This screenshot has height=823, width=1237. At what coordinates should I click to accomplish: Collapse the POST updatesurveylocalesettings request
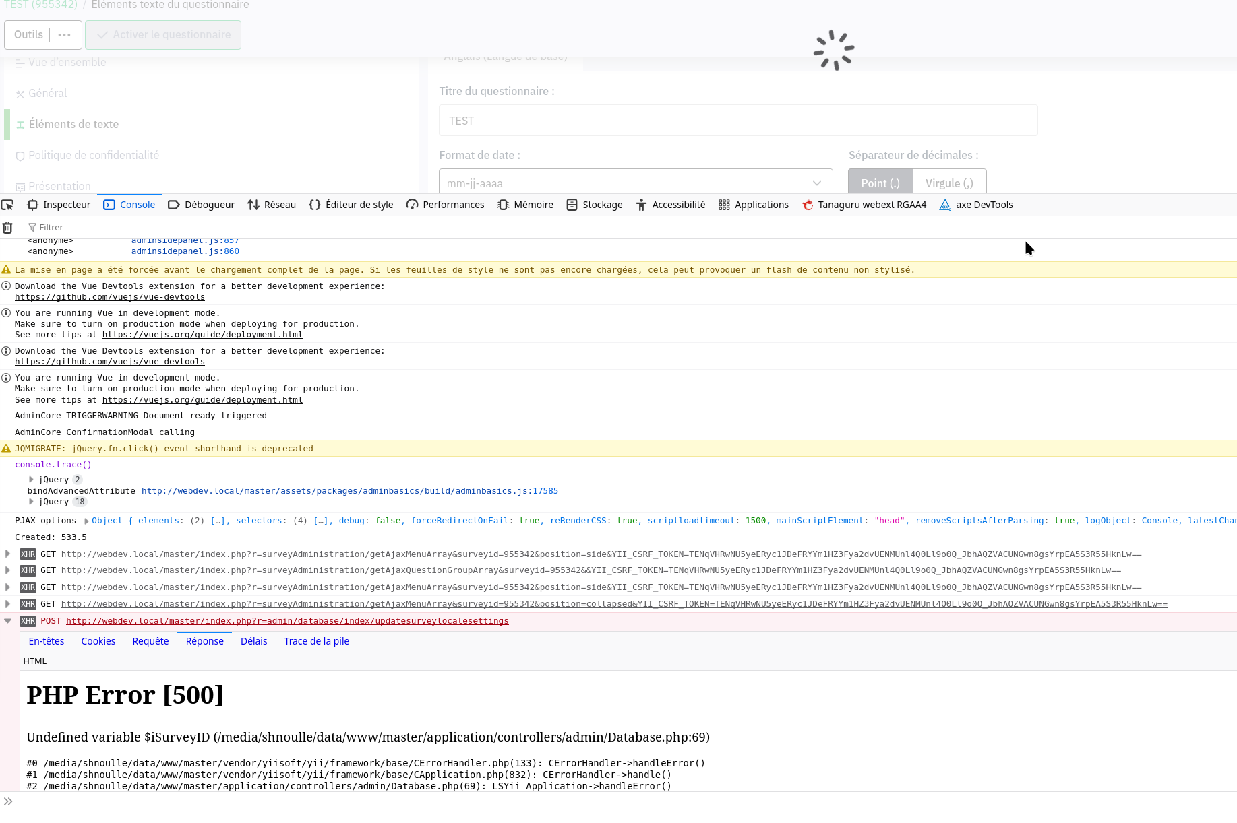(7, 621)
